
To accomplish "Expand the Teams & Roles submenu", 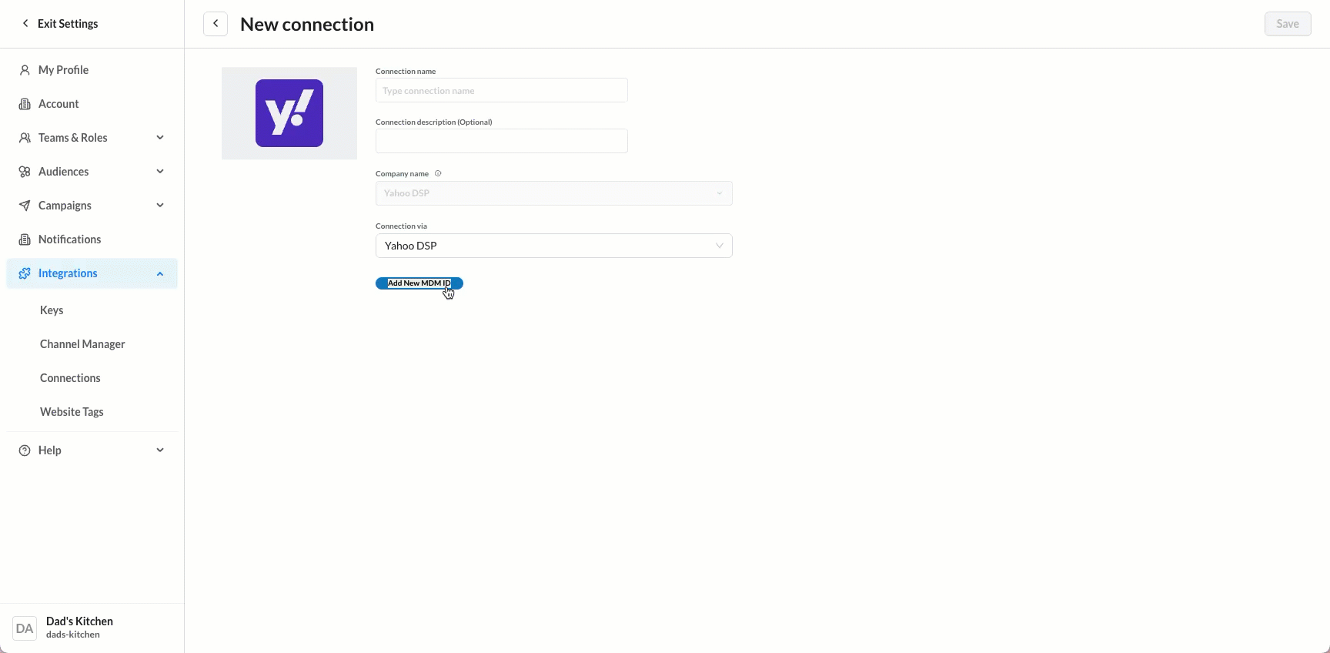I will coord(160,138).
